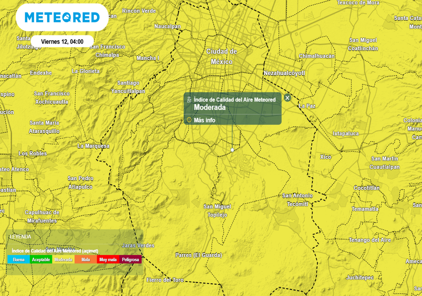This screenshot has height=296, width=422.
Task: Click San Miguel Topilejo on map
Action: (x=217, y=210)
